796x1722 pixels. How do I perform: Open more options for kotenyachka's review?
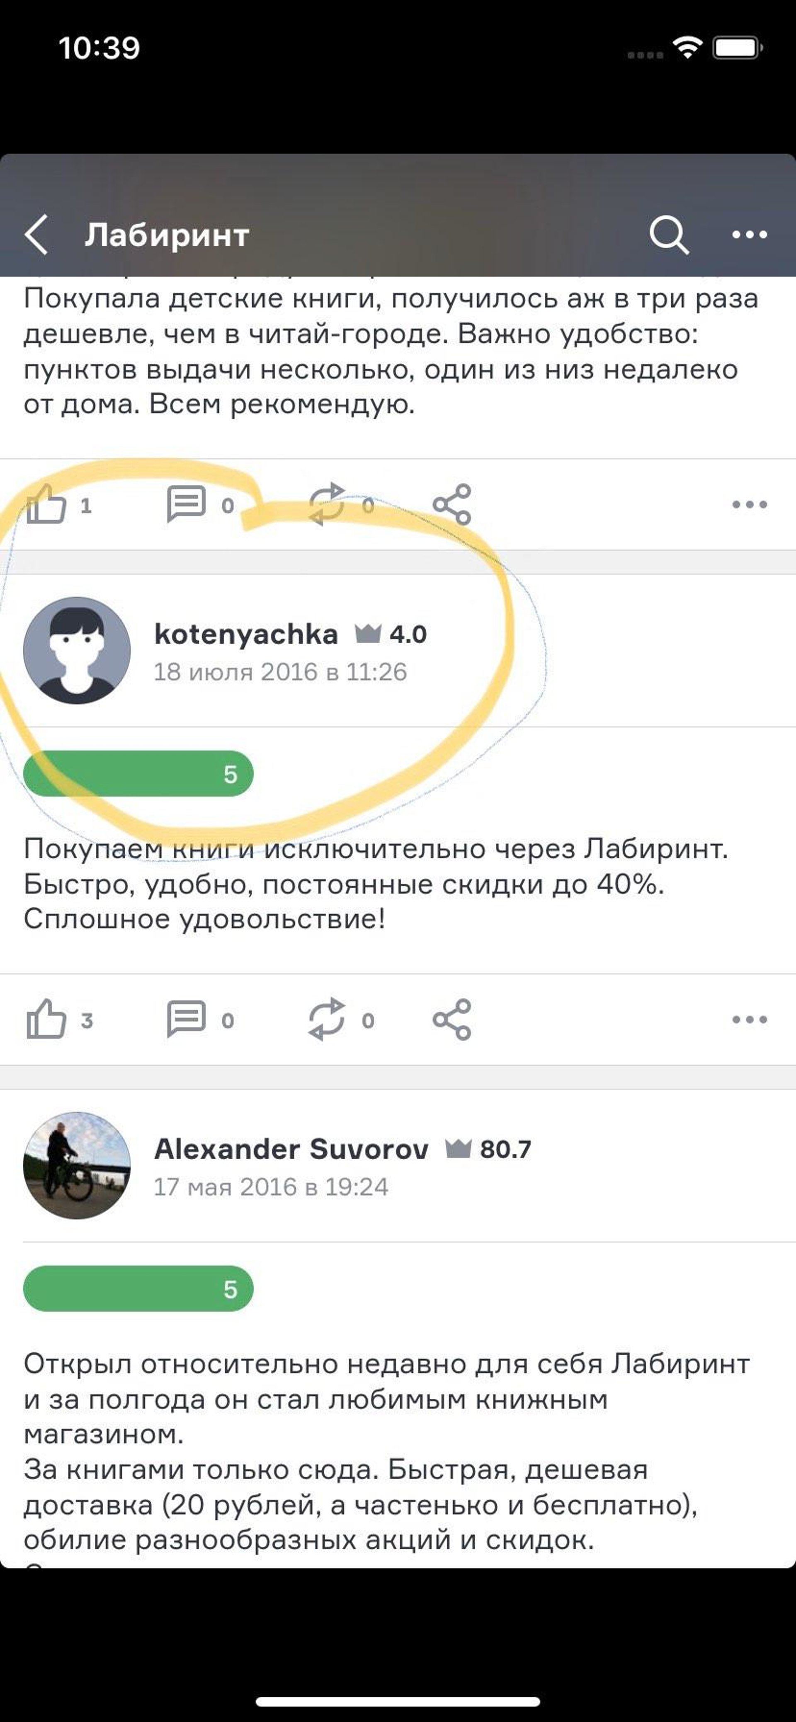[x=749, y=1020]
